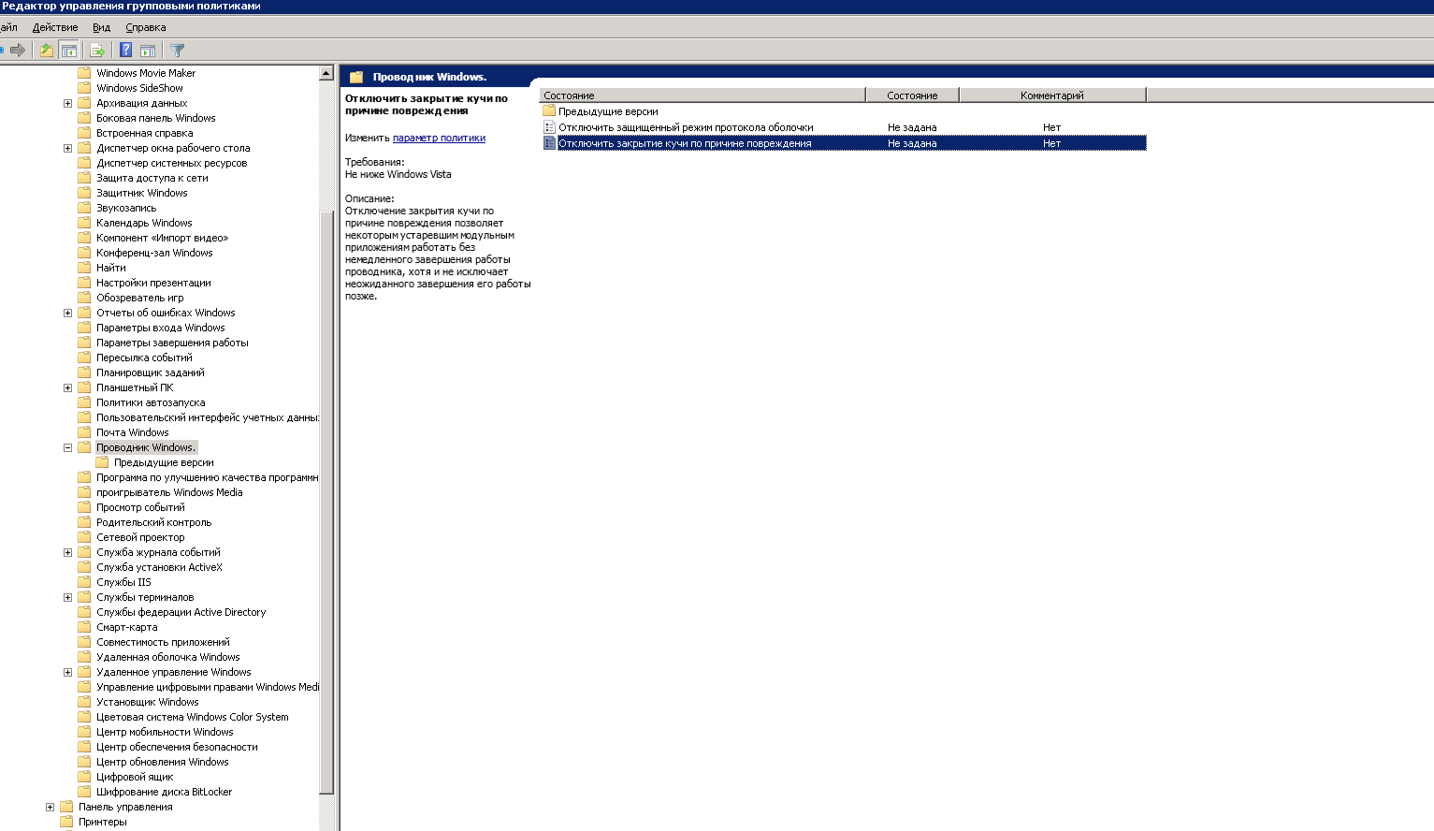This screenshot has height=831, width=1434.
Task: Click policy icon for 'Отключить закрытие кучи' row
Action: [549, 143]
